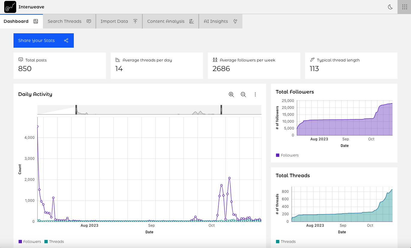Zoom in on the Daily Activity chart
Screen dimensions: 411x248
pyautogui.click(x=231, y=94)
